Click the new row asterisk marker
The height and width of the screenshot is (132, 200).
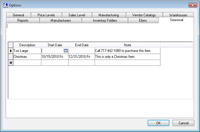click(x=11, y=63)
